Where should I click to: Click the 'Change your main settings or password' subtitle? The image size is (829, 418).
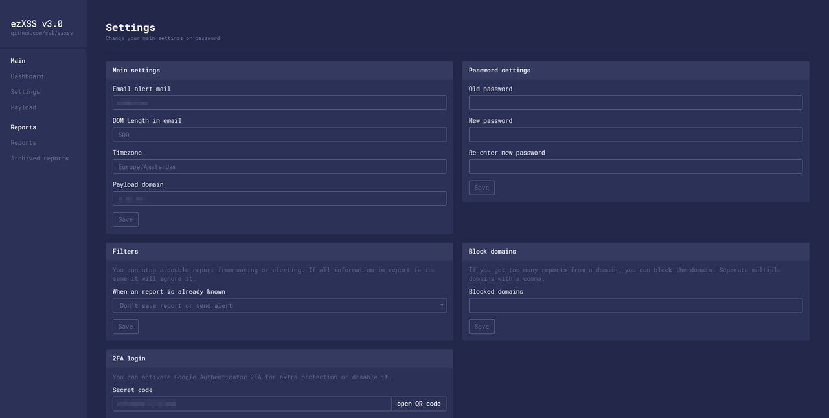pyautogui.click(x=163, y=38)
